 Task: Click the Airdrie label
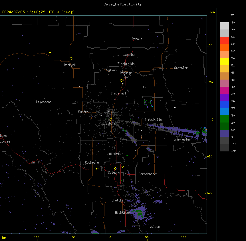click(115, 154)
